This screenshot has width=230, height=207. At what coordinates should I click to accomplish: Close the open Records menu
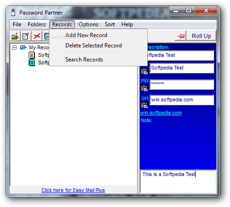pyautogui.click(x=62, y=24)
